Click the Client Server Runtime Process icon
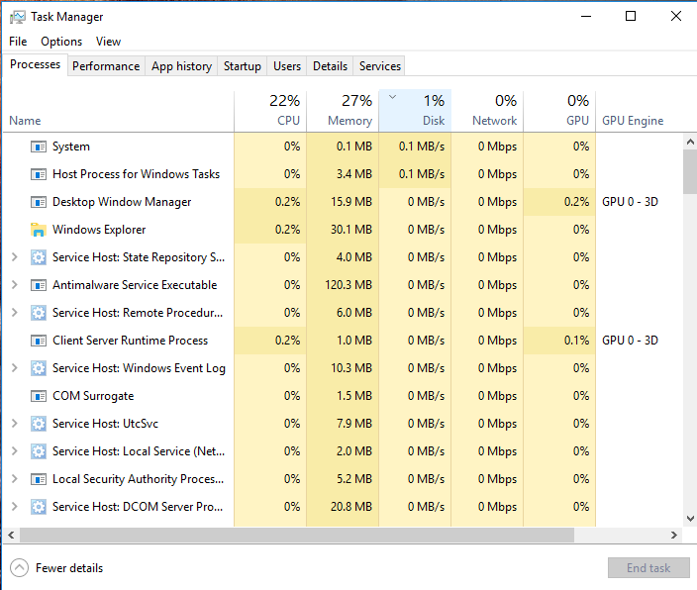Viewport: 697px width, 590px height. [39, 341]
